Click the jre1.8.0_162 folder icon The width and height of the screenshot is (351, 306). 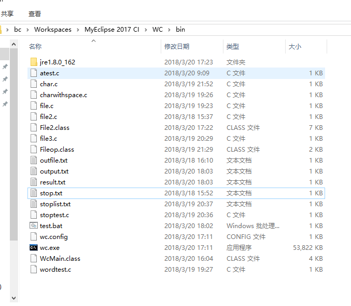click(34, 62)
